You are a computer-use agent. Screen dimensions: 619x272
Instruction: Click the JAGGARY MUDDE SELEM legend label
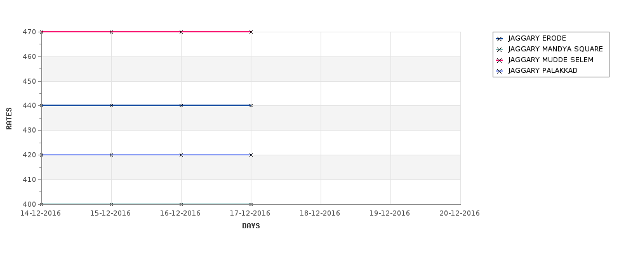(x=550, y=60)
